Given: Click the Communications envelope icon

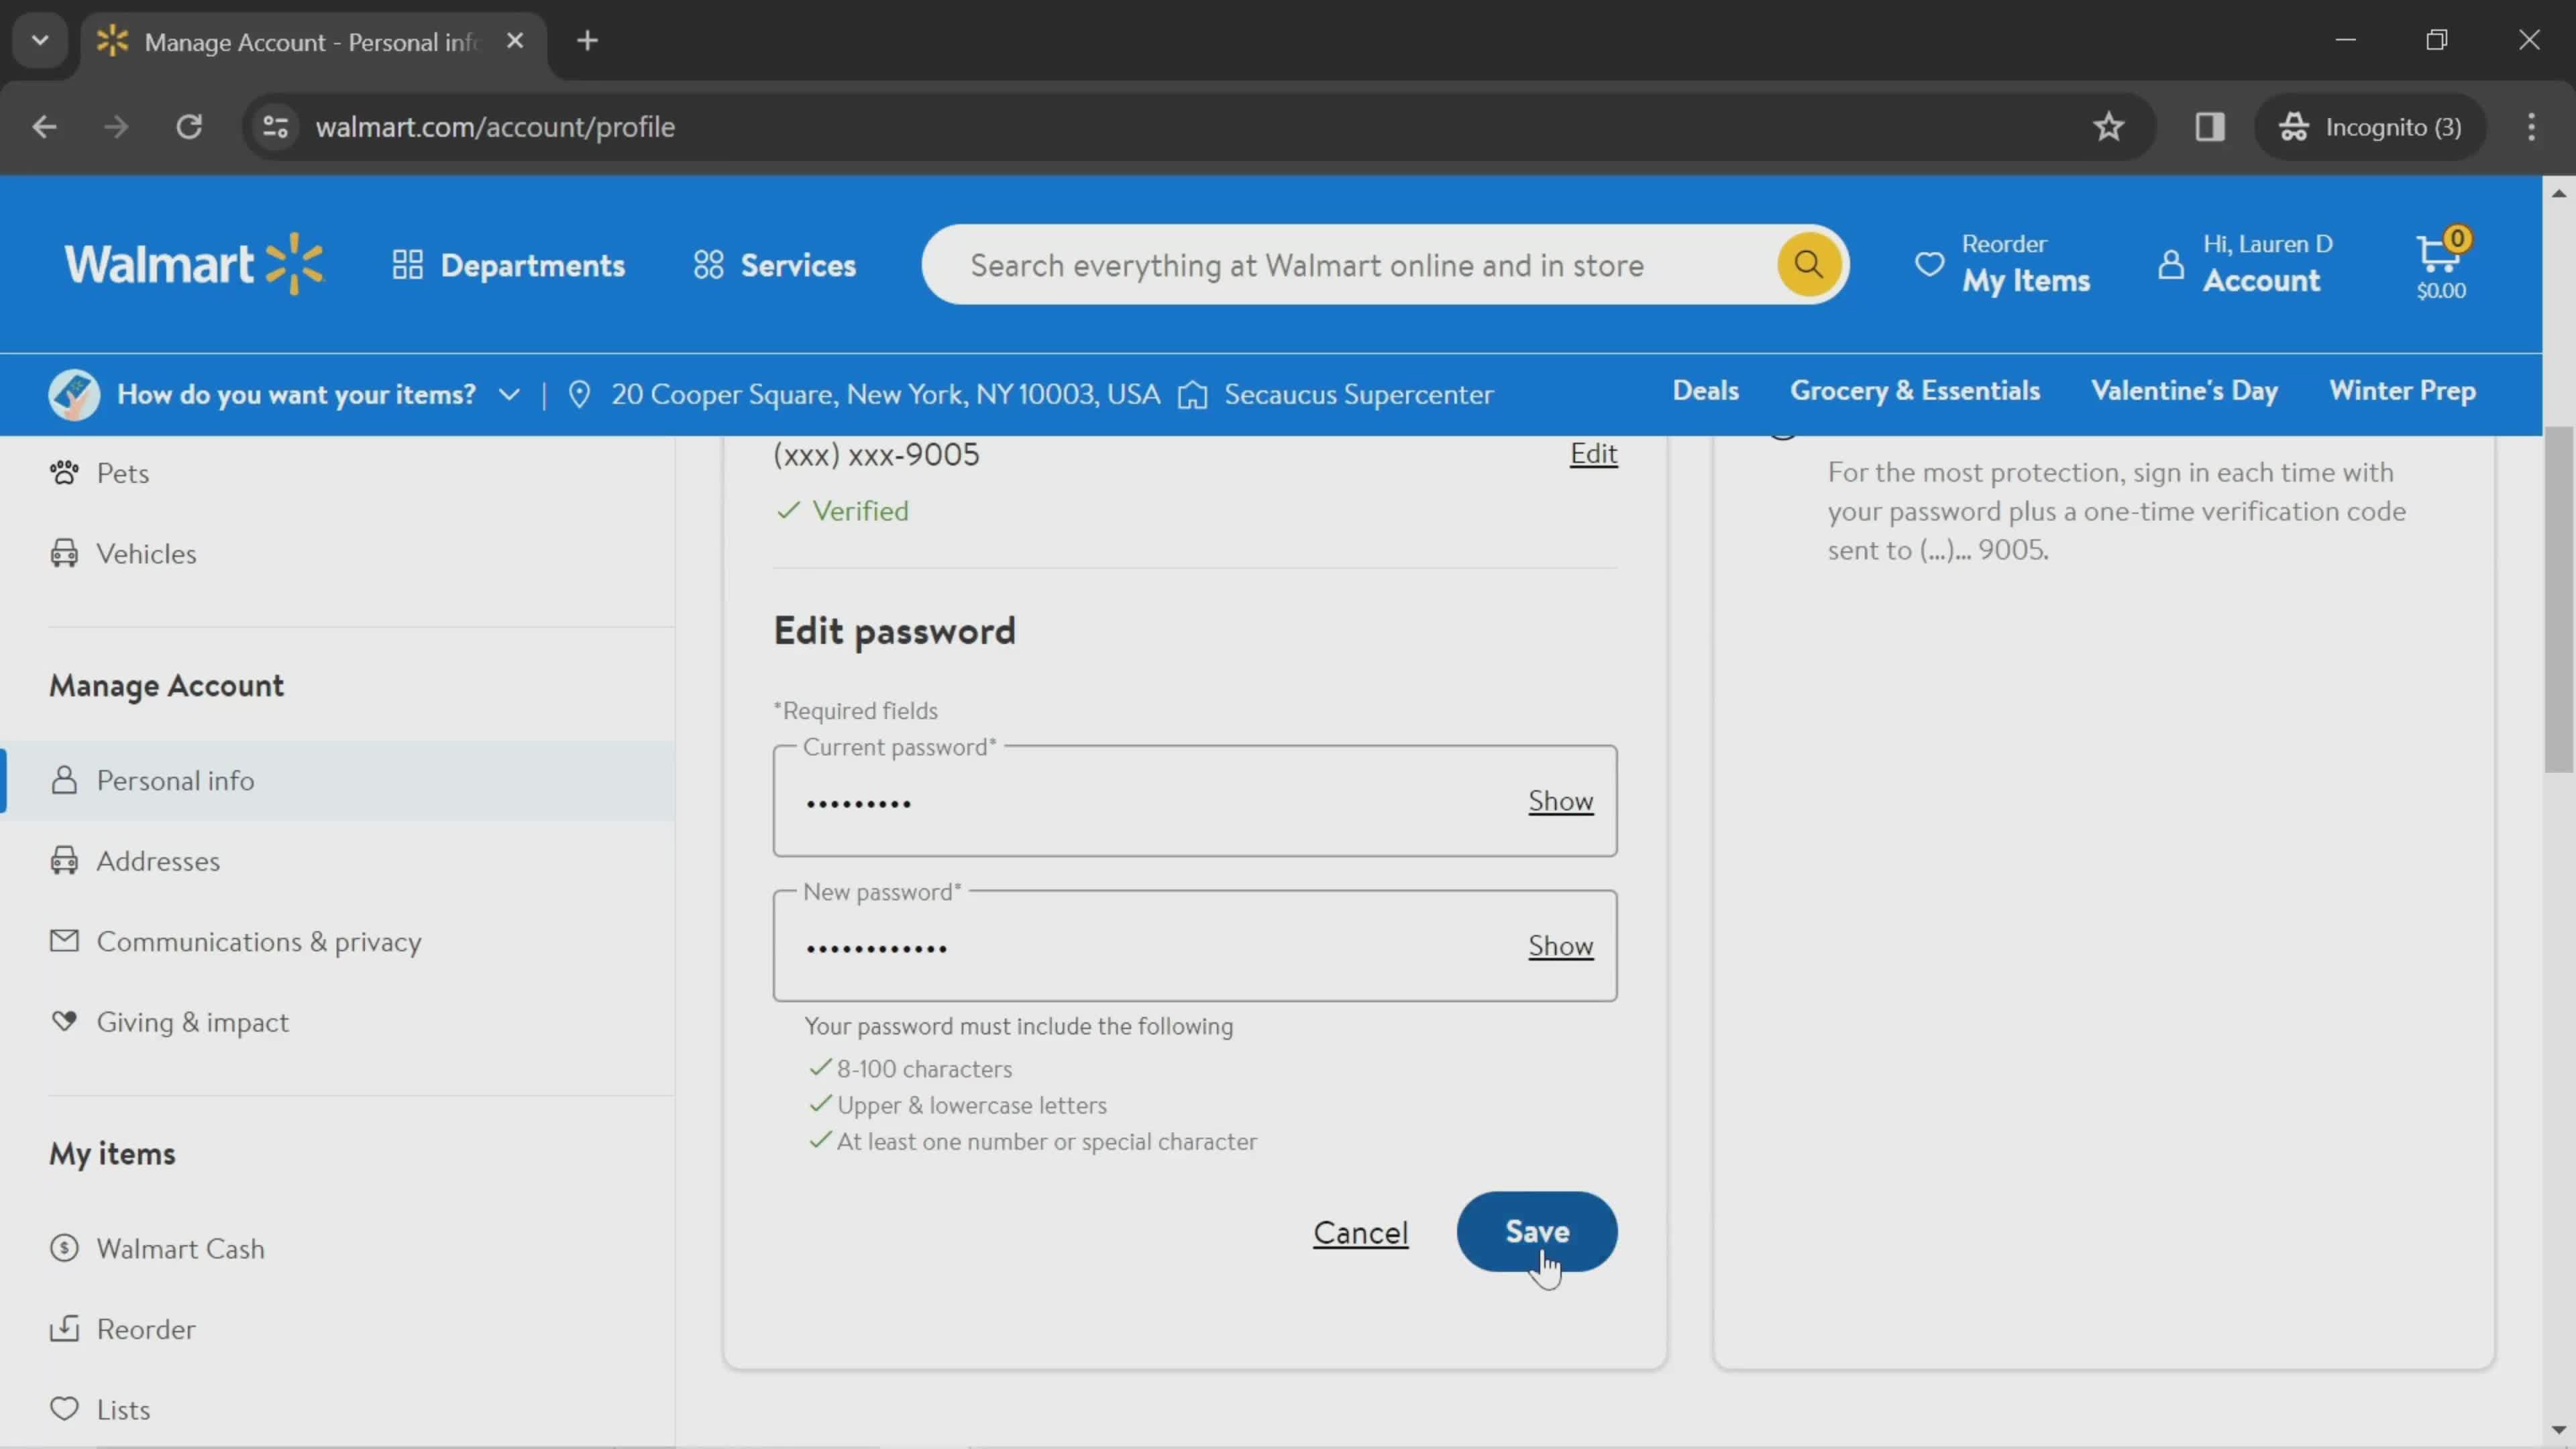Looking at the screenshot, I should click(x=64, y=941).
